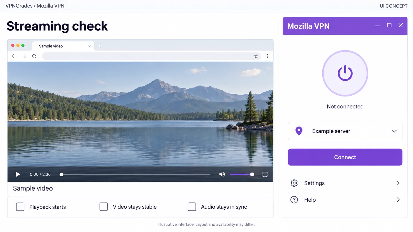This screenshot has width=413, height=232.
Task: Click the Help question mark icon
Action: (x=294, y=200)
